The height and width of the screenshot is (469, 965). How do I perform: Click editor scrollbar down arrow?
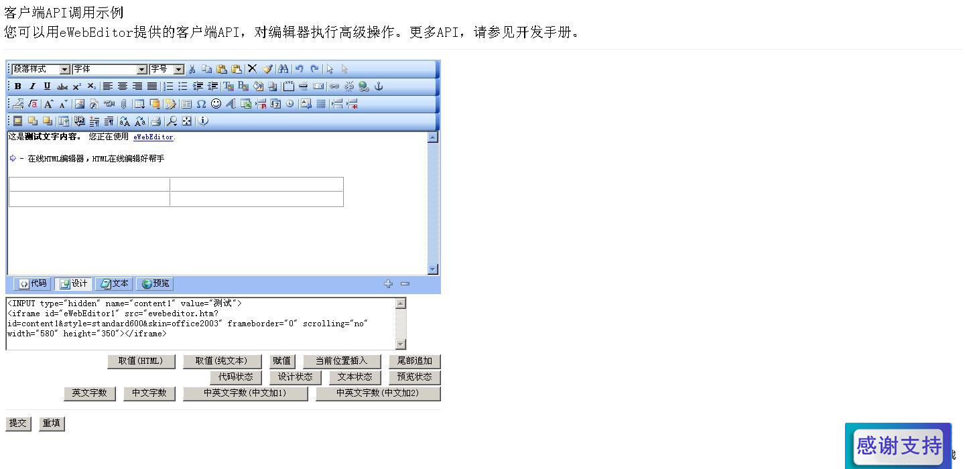432,269
